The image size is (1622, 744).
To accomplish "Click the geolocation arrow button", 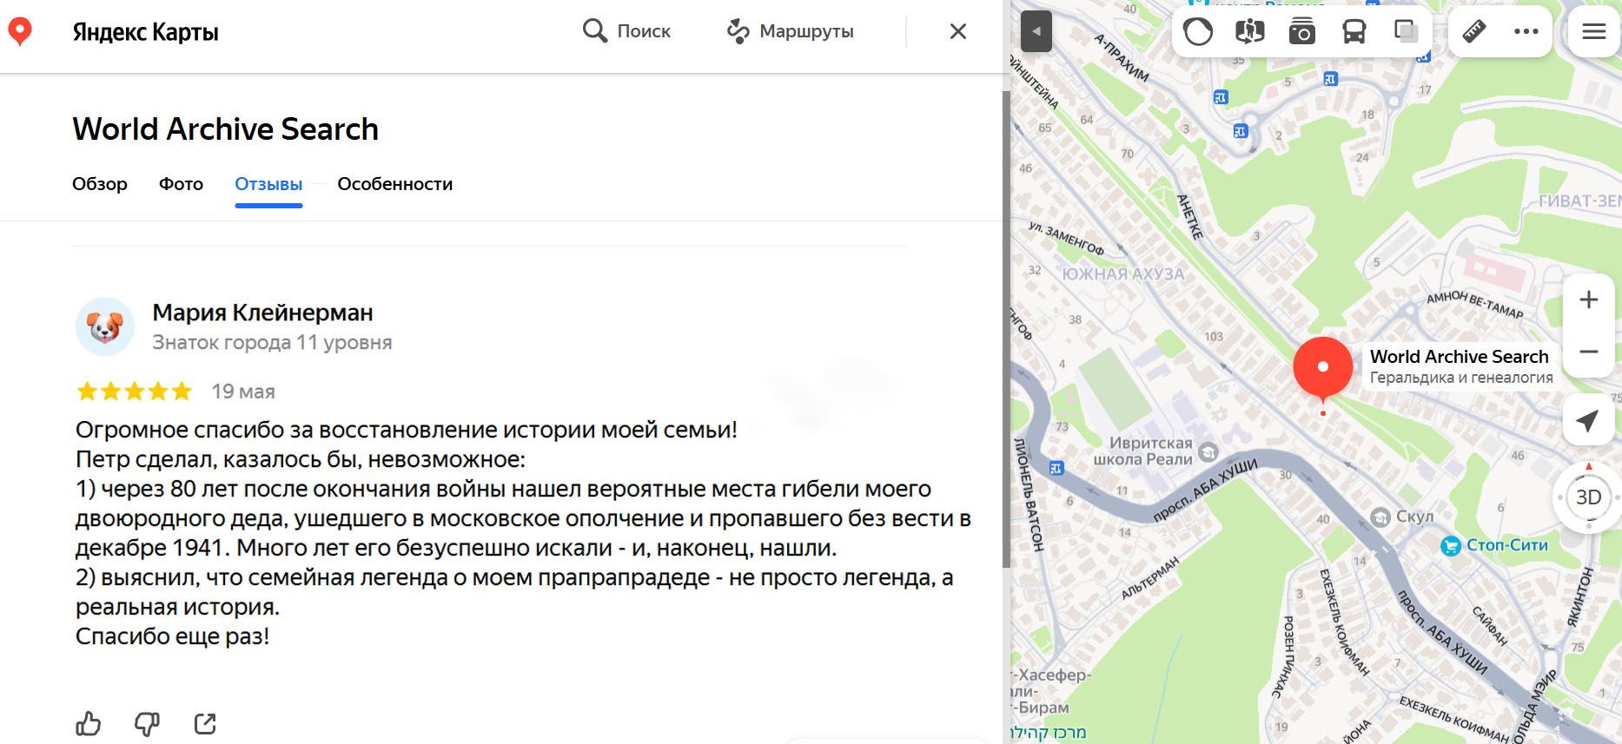I will pos(1587,421).
